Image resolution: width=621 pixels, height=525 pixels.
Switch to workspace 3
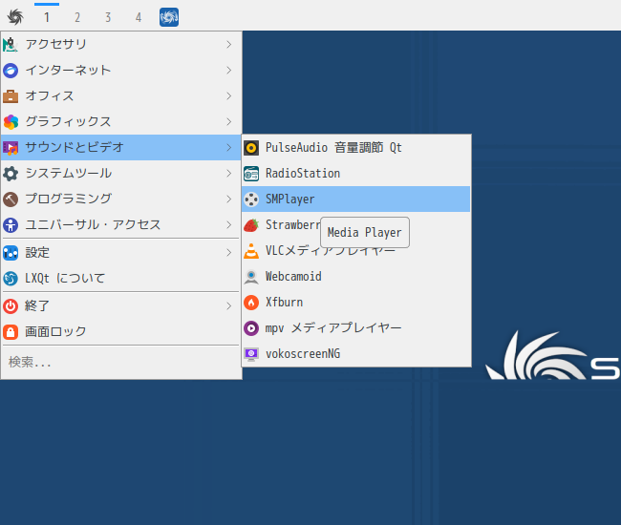pyautogui.click(x=108, y=17)
